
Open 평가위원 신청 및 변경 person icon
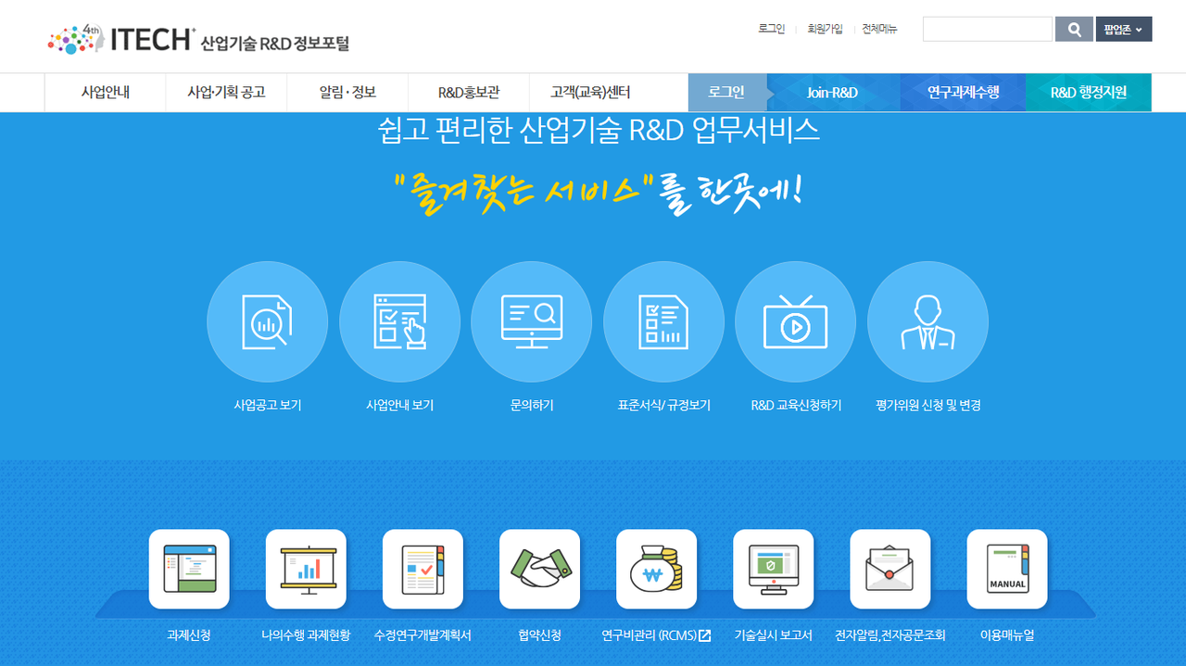pyautogui.click(x=927, y=321)
